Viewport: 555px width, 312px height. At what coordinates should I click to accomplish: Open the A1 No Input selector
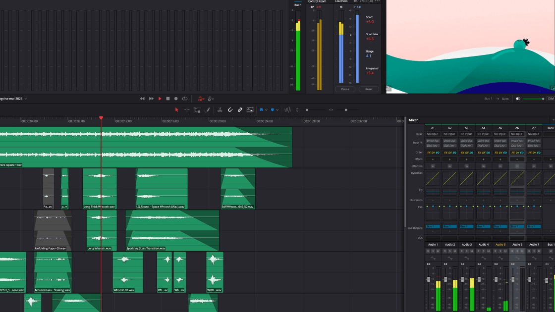point(433,134)
